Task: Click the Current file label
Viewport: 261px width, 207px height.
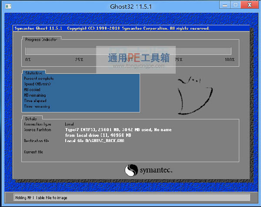Action: click(33, 152)
